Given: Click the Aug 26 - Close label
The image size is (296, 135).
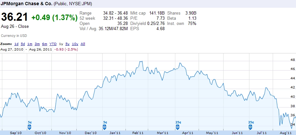Looking at the screenshot, I should pyautogui.click(x=15, y=27).
